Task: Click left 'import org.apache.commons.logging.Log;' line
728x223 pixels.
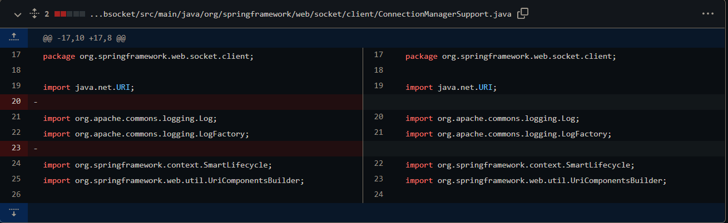Action: 130,118
